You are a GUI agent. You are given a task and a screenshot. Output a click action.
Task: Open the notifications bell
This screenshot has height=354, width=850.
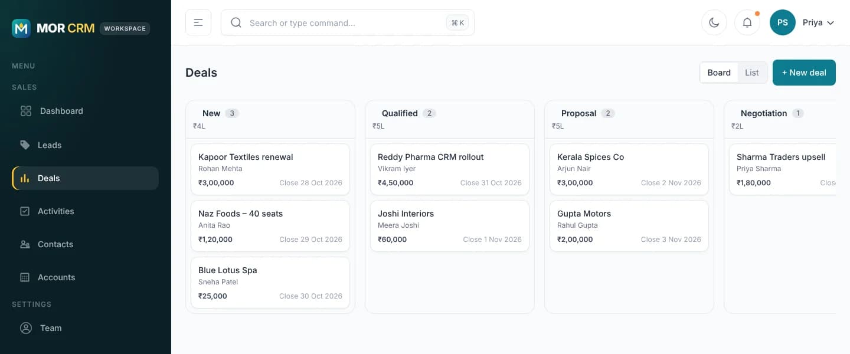[x=747, y=22]
